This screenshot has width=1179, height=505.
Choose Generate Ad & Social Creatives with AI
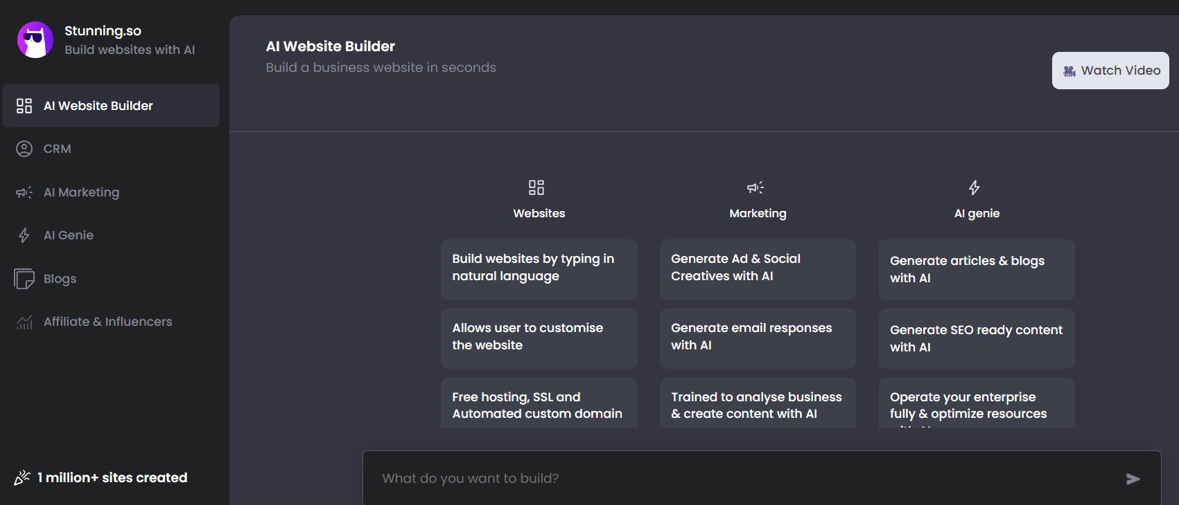(x=757, y=269)
